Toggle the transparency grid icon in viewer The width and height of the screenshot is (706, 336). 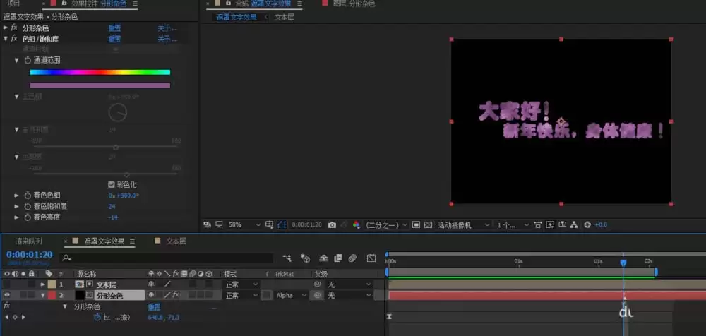pos(429,224)
